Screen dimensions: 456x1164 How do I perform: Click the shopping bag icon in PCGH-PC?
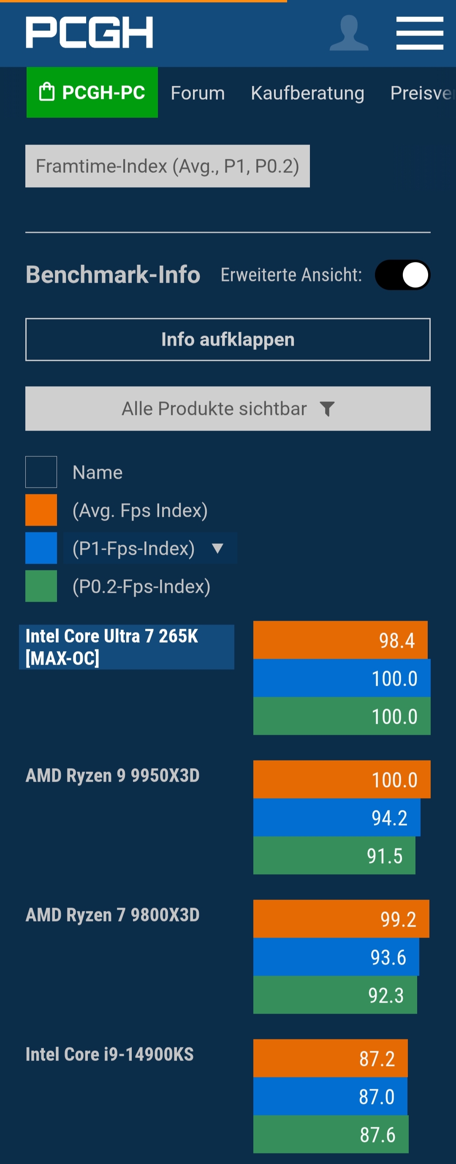46,92
